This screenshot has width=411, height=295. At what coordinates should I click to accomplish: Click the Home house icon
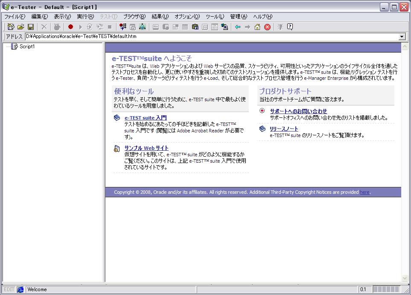pos(257,27)
